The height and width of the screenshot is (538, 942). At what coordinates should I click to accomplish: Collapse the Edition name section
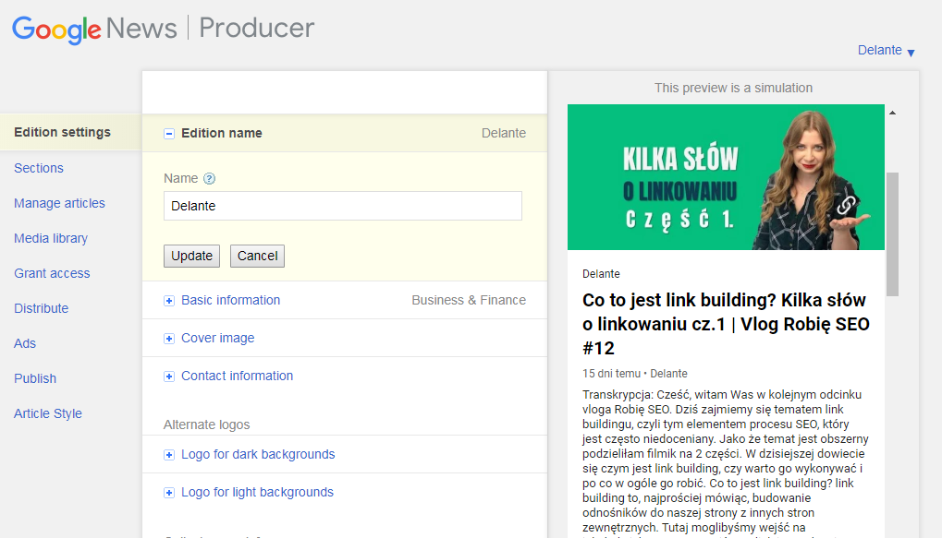point(169,134)
